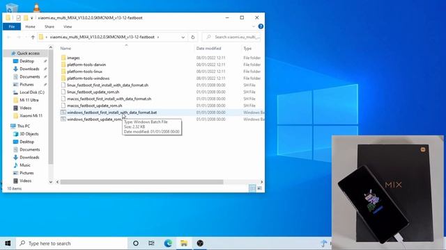Image resolution: width=446 pixels, height=250 pixels.
Task: Click the search box in Explorer
Action: [232, 37]
